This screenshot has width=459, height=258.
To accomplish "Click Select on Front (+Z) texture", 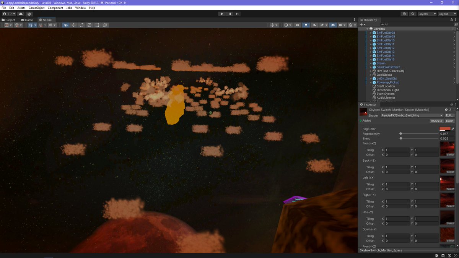I will [450, 155].
